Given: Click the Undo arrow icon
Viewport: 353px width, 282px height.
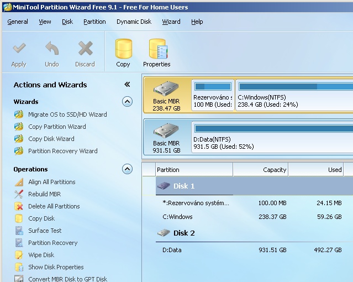Looking at the screenshot, I should click(x=52, y=48).
